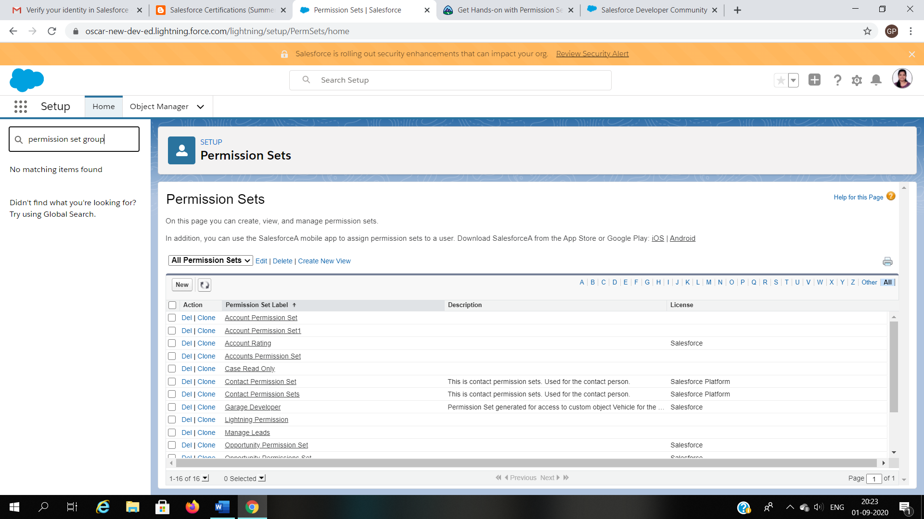Click the printable view printer icon
This screenshot has width=924, height=519.
[887, 261]
